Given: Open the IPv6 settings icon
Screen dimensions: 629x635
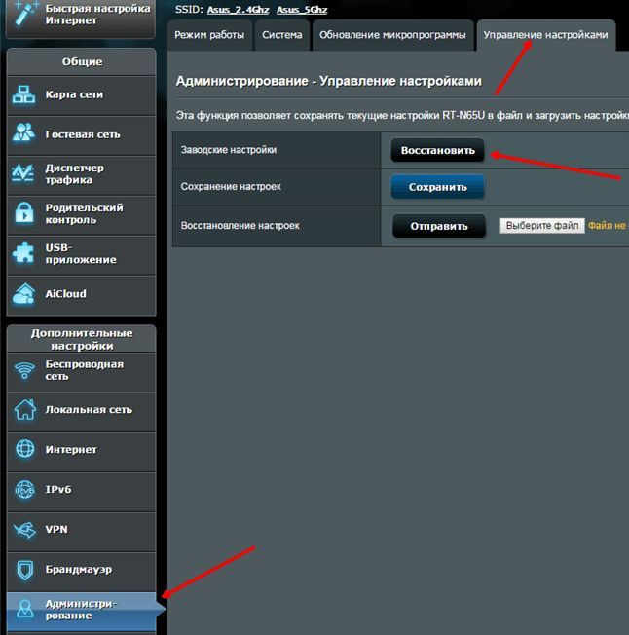Looking at the screenshot, I should (x=24, y=489).
